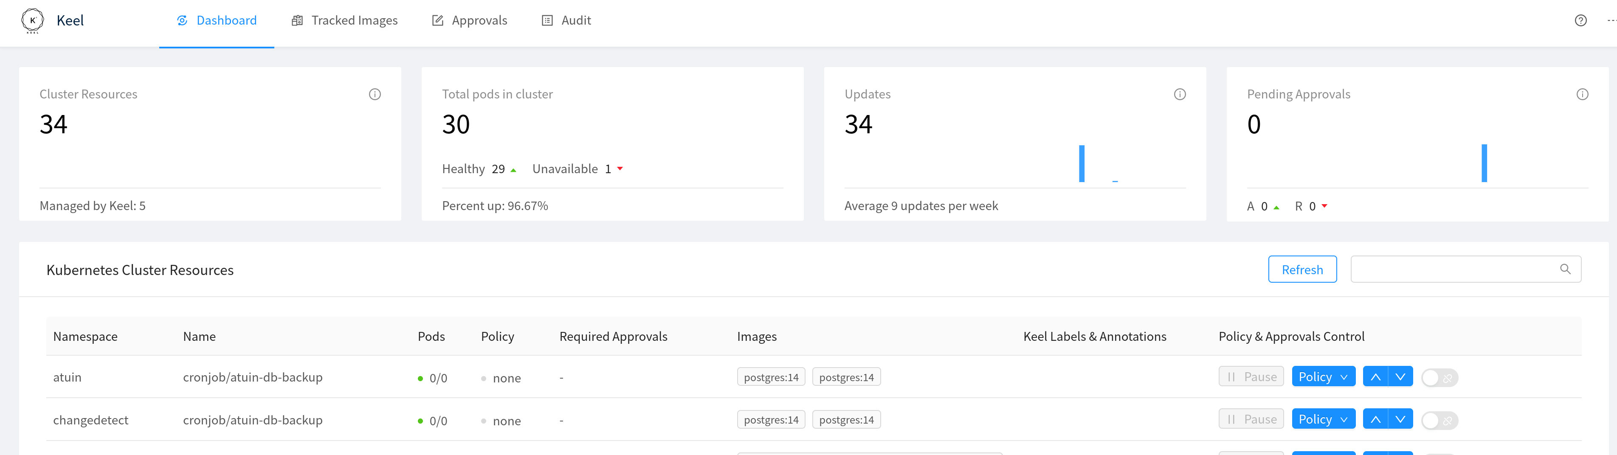The height and width of the screenshot is (455, 1617).
Task: Open Policy dropdown for changedetect row
Action: point(1323,419)
